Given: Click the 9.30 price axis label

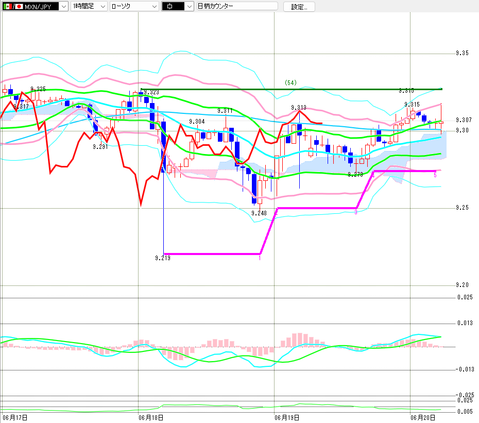Looking at the screenshot, I should coord(462,130).
